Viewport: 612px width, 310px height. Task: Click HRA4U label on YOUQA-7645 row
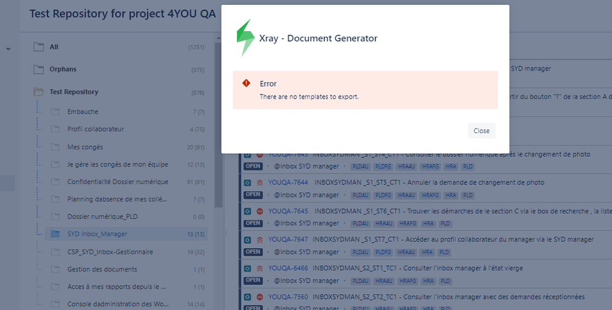click(384, 224)
